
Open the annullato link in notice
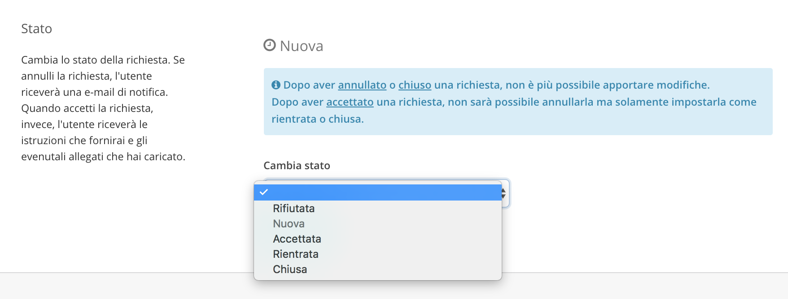point(362,85)
